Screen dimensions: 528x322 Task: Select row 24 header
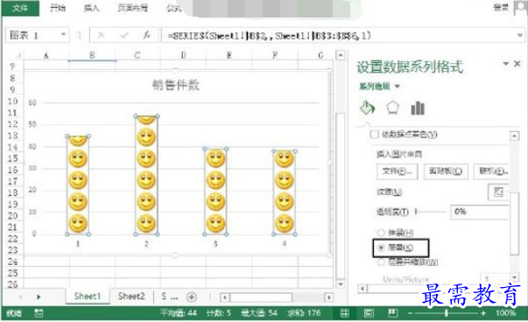point(12,262)
